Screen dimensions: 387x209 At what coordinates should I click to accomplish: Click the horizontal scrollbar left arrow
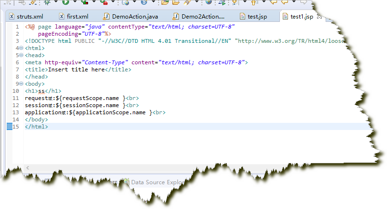click(27, 168)
